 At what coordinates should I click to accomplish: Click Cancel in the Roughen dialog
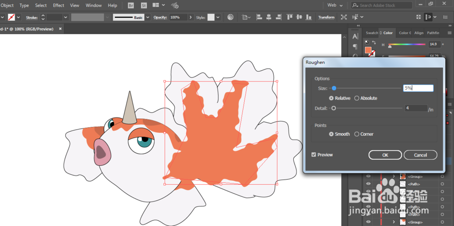420,155
